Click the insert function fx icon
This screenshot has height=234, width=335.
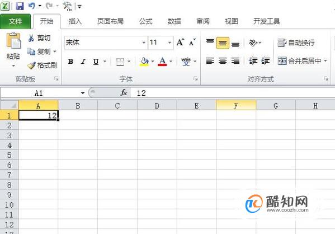[x=124, y=92]
